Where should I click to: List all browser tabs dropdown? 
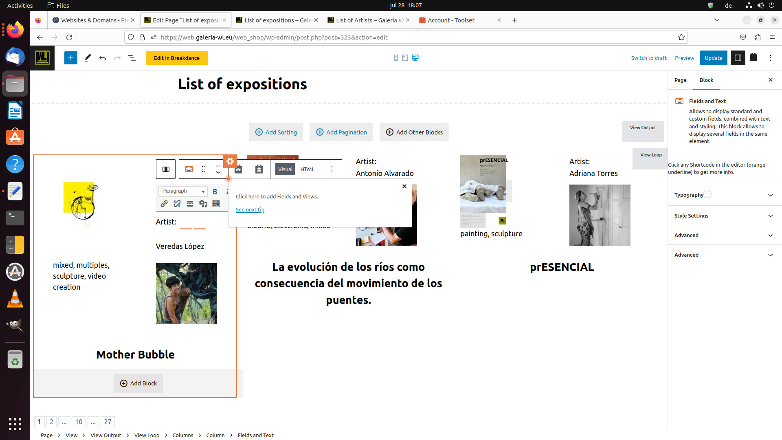point(717,20)
